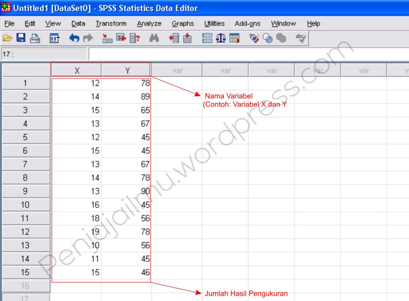Click Y value 89 in row 2
Screen dimensions: 409x301
(x=126, y=97)
